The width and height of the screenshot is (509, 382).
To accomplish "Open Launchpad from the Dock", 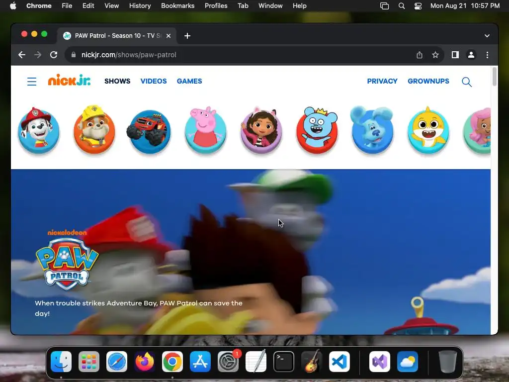I will [x=89, y=362].
